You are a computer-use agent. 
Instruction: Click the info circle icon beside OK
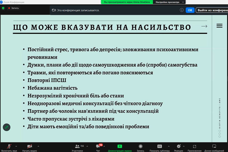182,10
